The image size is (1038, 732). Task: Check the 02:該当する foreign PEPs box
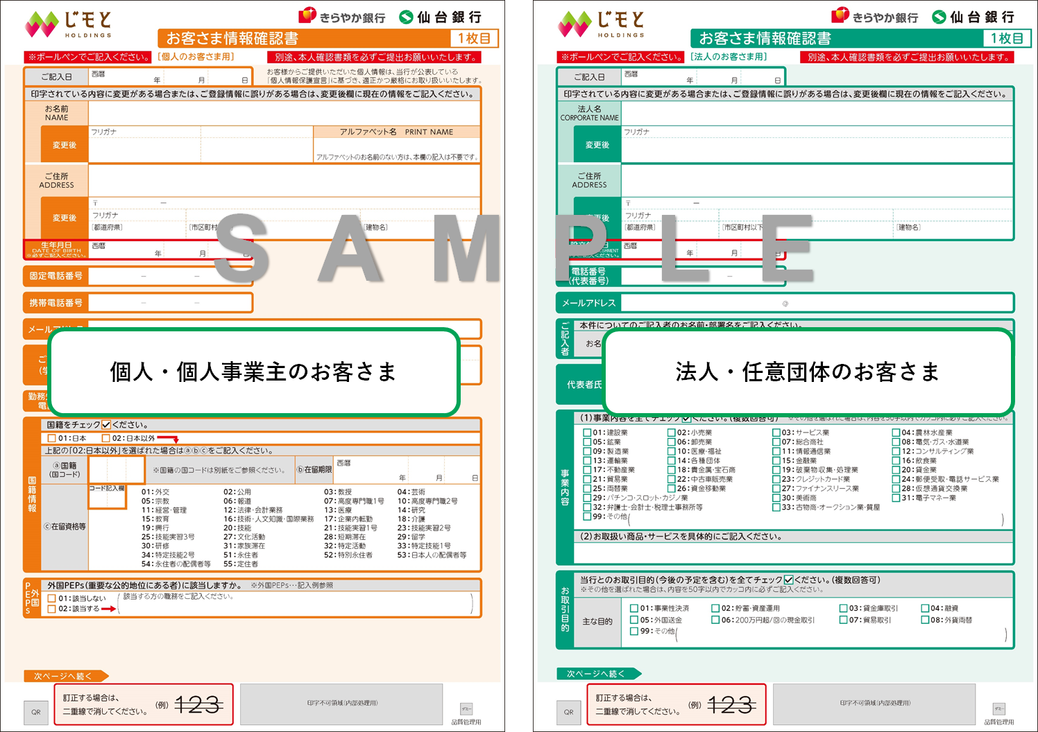click(x=52, y=609)
